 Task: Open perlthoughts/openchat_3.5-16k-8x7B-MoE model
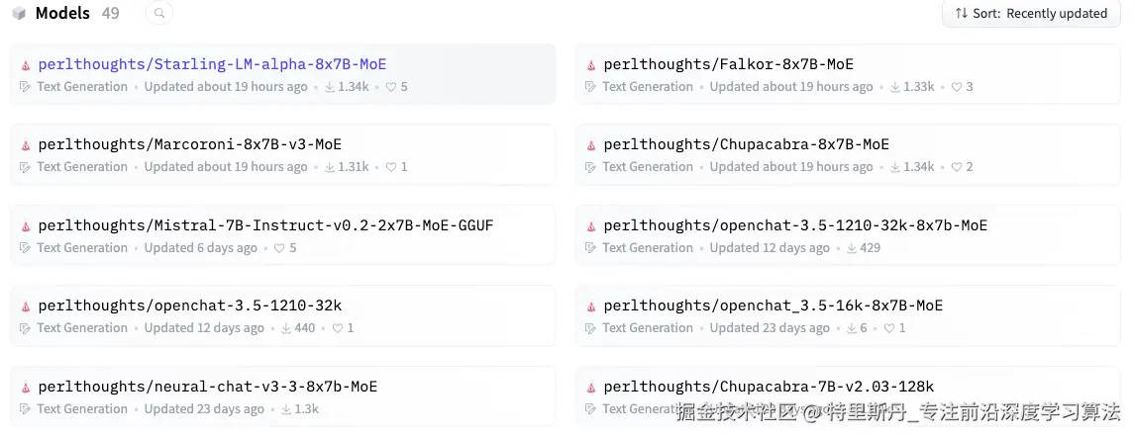tap(773, 306)
